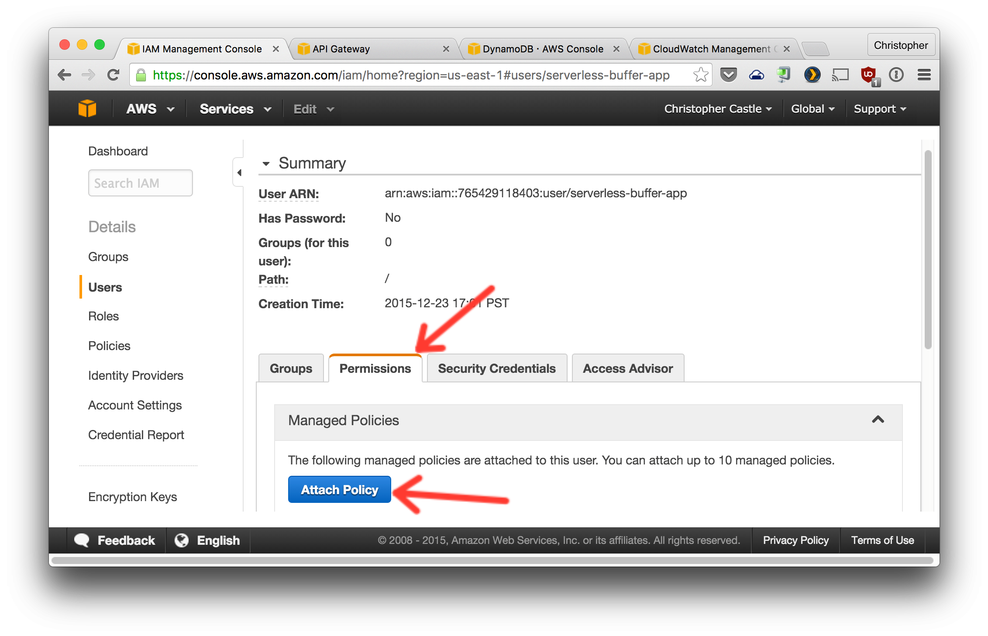Open the Pocket extension icon
The height and width of the screenshot is (636, 988).
[728, 75]
